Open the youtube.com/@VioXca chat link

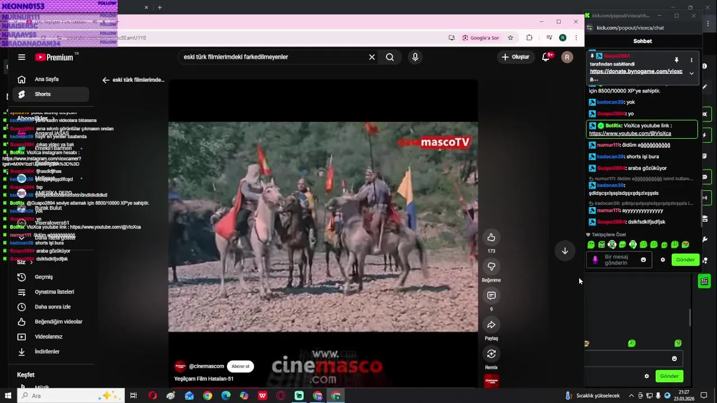[x=630, y=134]
